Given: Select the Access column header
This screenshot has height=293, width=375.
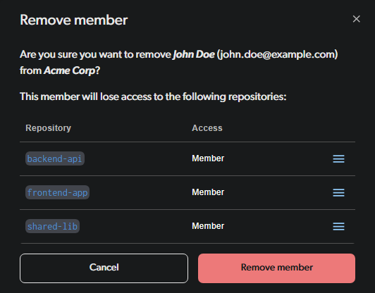Looking at the screenshot, I should pos(207,128).
